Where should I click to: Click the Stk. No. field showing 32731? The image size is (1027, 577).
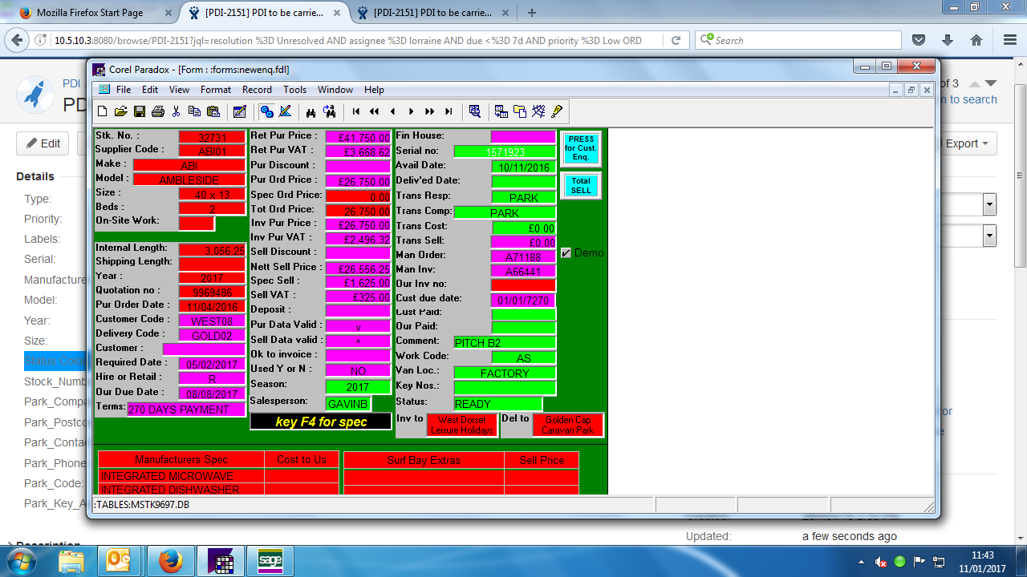point(212,137)
